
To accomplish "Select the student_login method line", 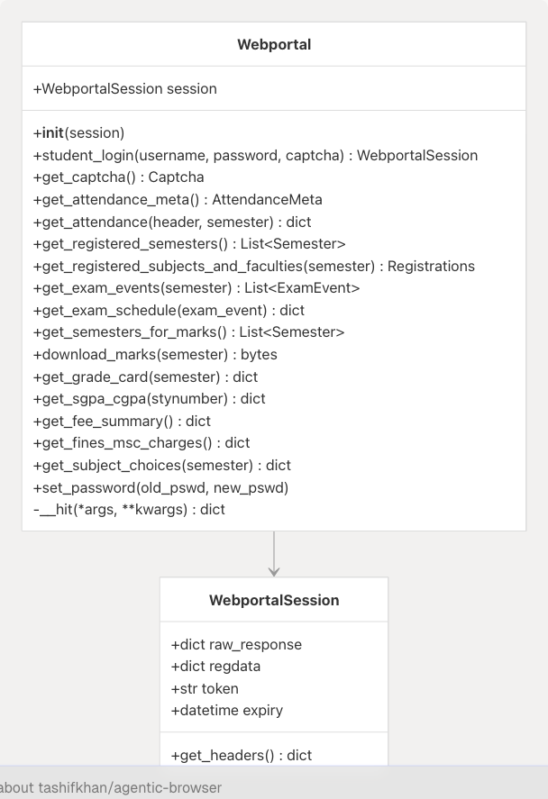I will click(x=255, y=155).
